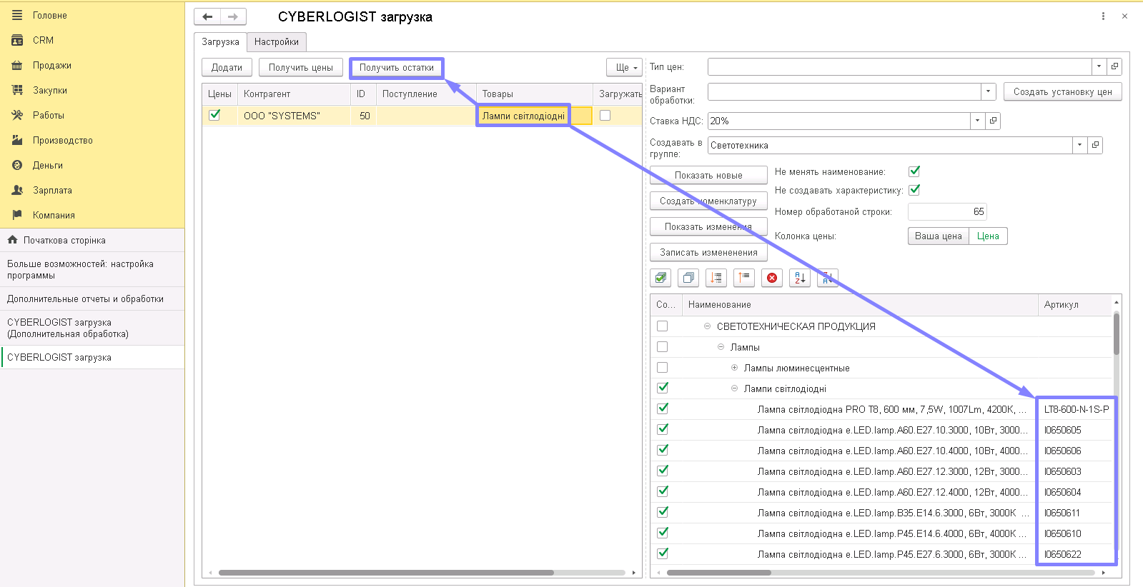Open Вариант обработки dropdown arrow
This screenshot has height=587, width=1143.
point(989,91)
